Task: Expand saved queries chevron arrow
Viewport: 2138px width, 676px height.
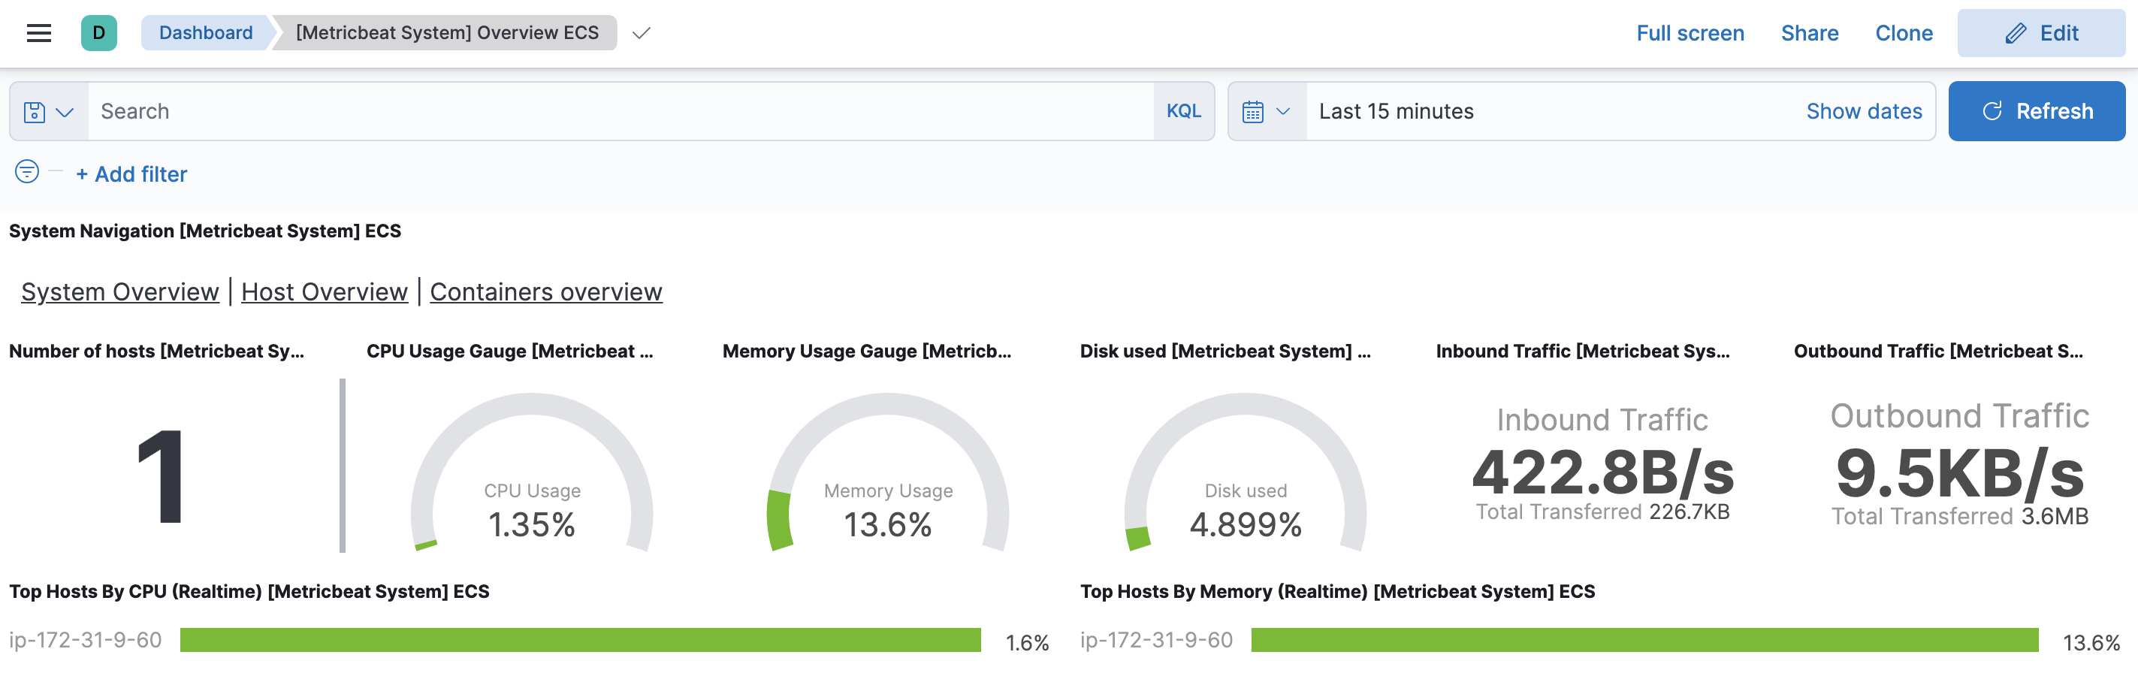Action: tap(65, 112)
